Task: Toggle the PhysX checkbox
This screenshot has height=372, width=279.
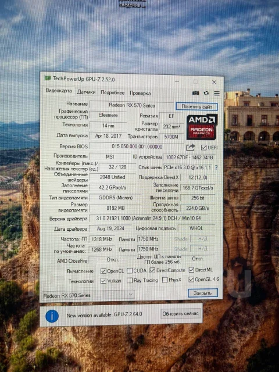Action: tap(164, 280)
